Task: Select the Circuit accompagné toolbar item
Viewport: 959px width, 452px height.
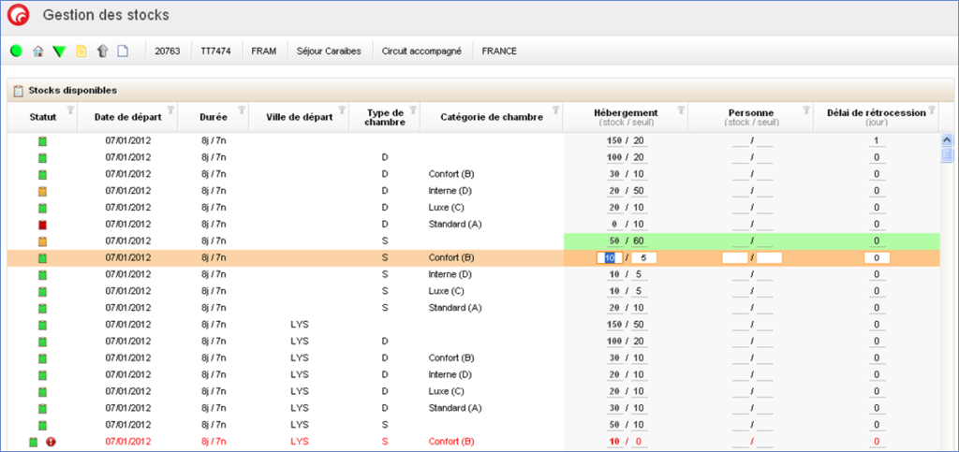Action: [421, 51]
